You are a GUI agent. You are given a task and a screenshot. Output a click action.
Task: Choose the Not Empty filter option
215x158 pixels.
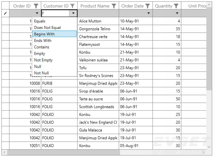click(54, 60)
